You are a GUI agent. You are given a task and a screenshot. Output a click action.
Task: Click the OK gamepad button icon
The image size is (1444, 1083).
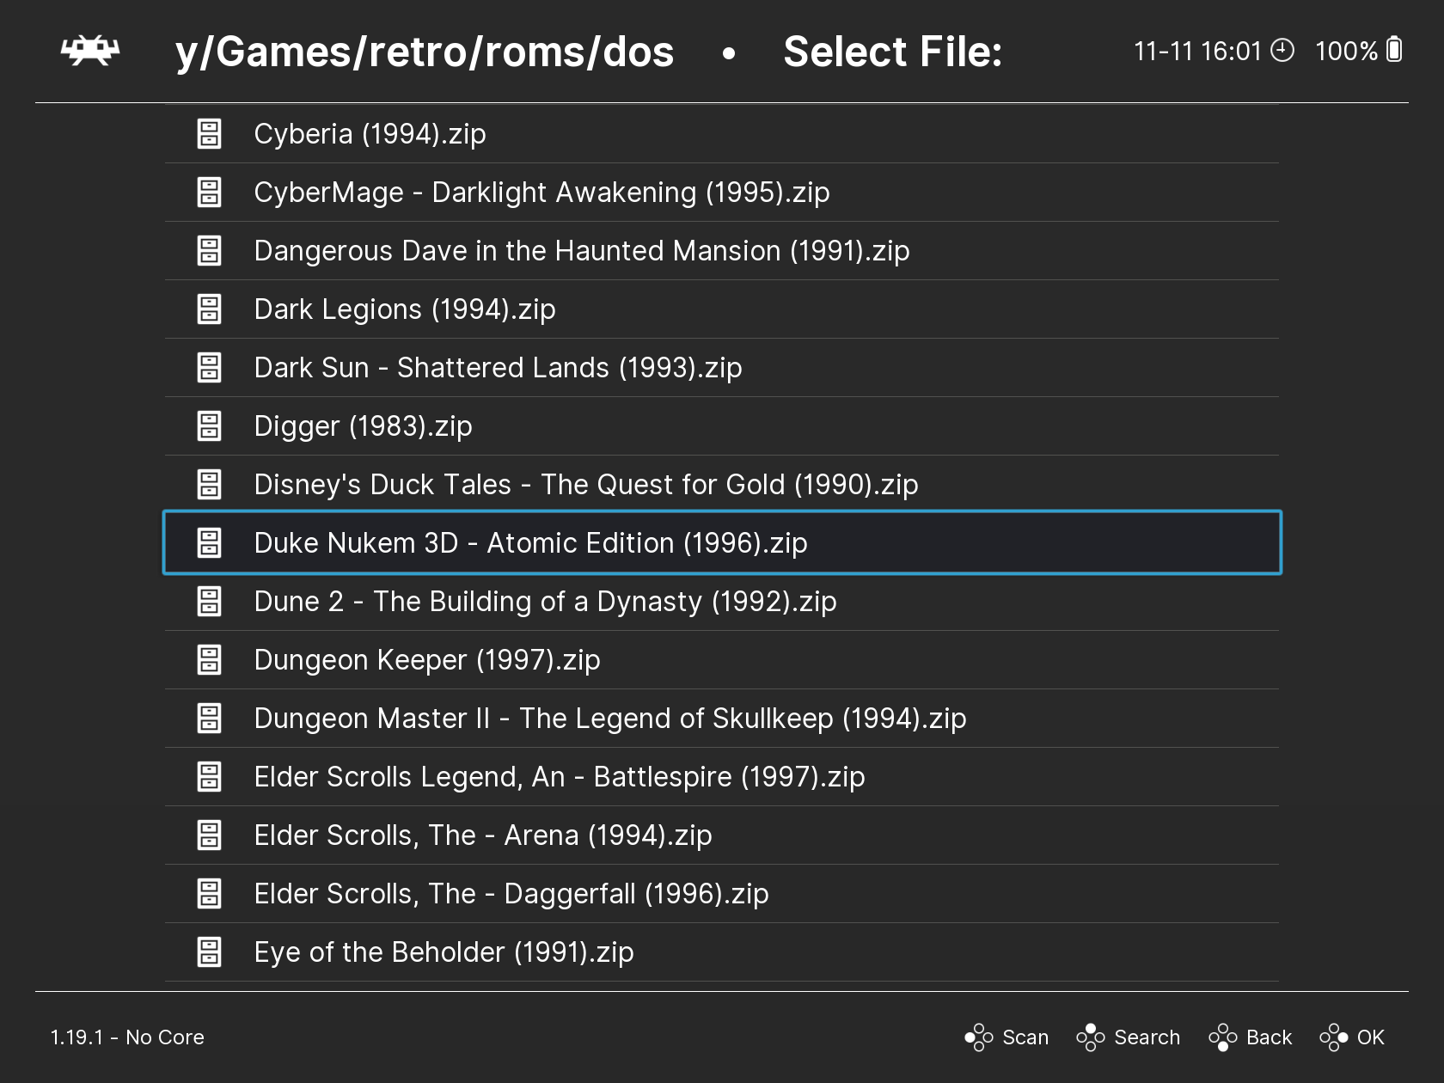pyautogui.click(x=1334, y=1037)
